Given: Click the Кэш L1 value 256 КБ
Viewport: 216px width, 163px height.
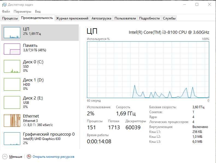Looking at the screenshot, I should 197,132.
